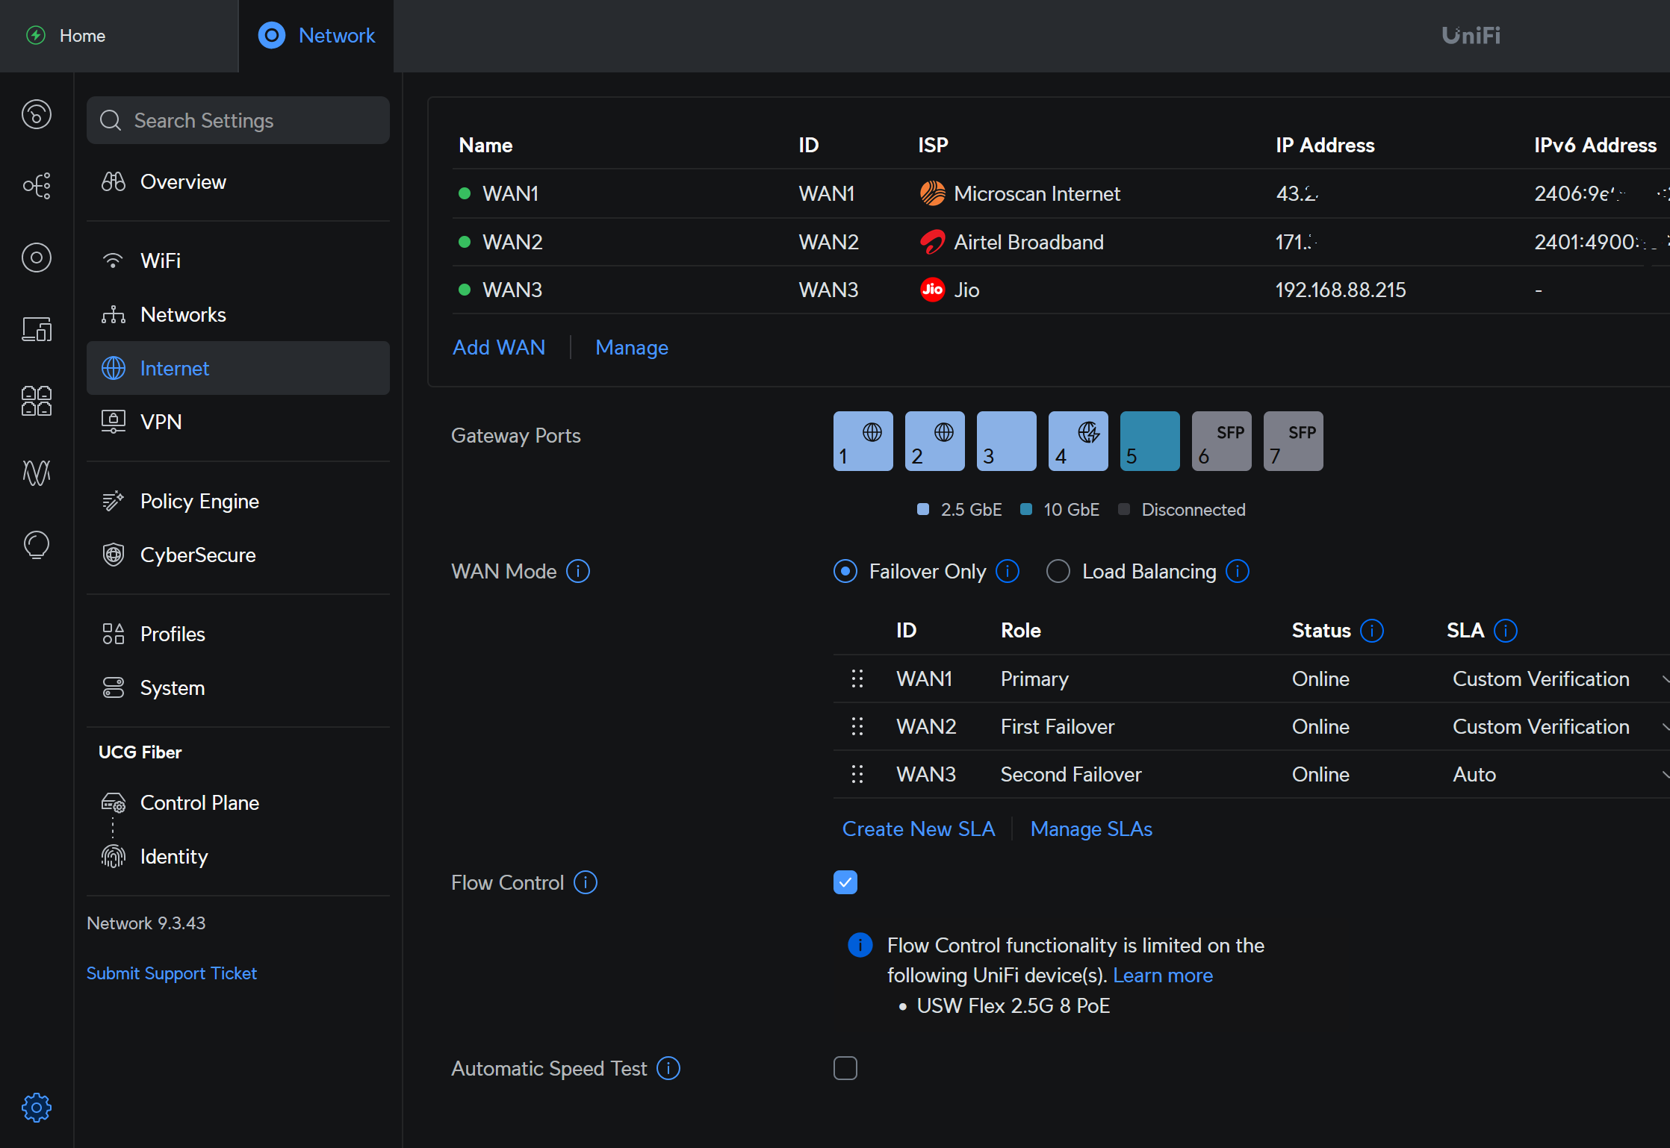This screenshot has height=1148, width=1670.
Task: Click the Learn more link for Flow Control
Action: [x=1163, y=976]
